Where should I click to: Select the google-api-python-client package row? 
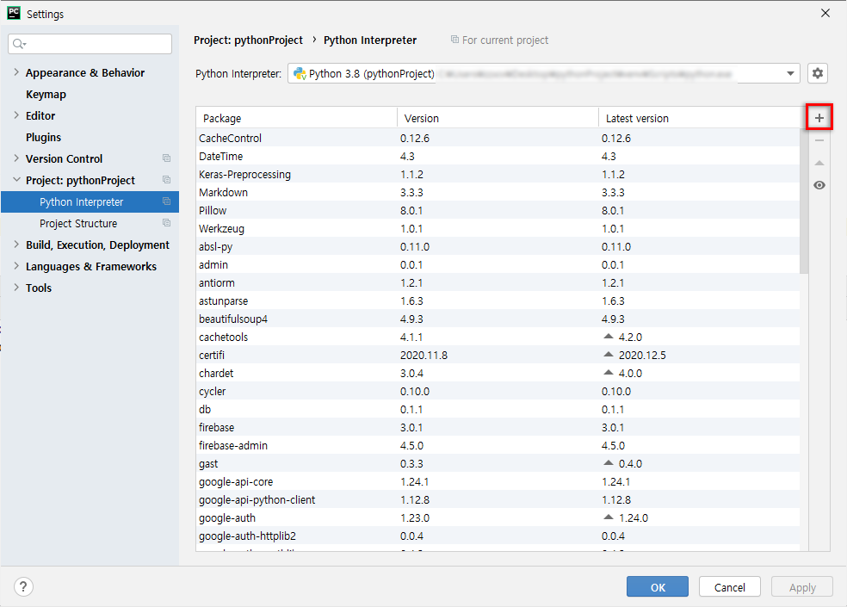click(x=498, y=500)
